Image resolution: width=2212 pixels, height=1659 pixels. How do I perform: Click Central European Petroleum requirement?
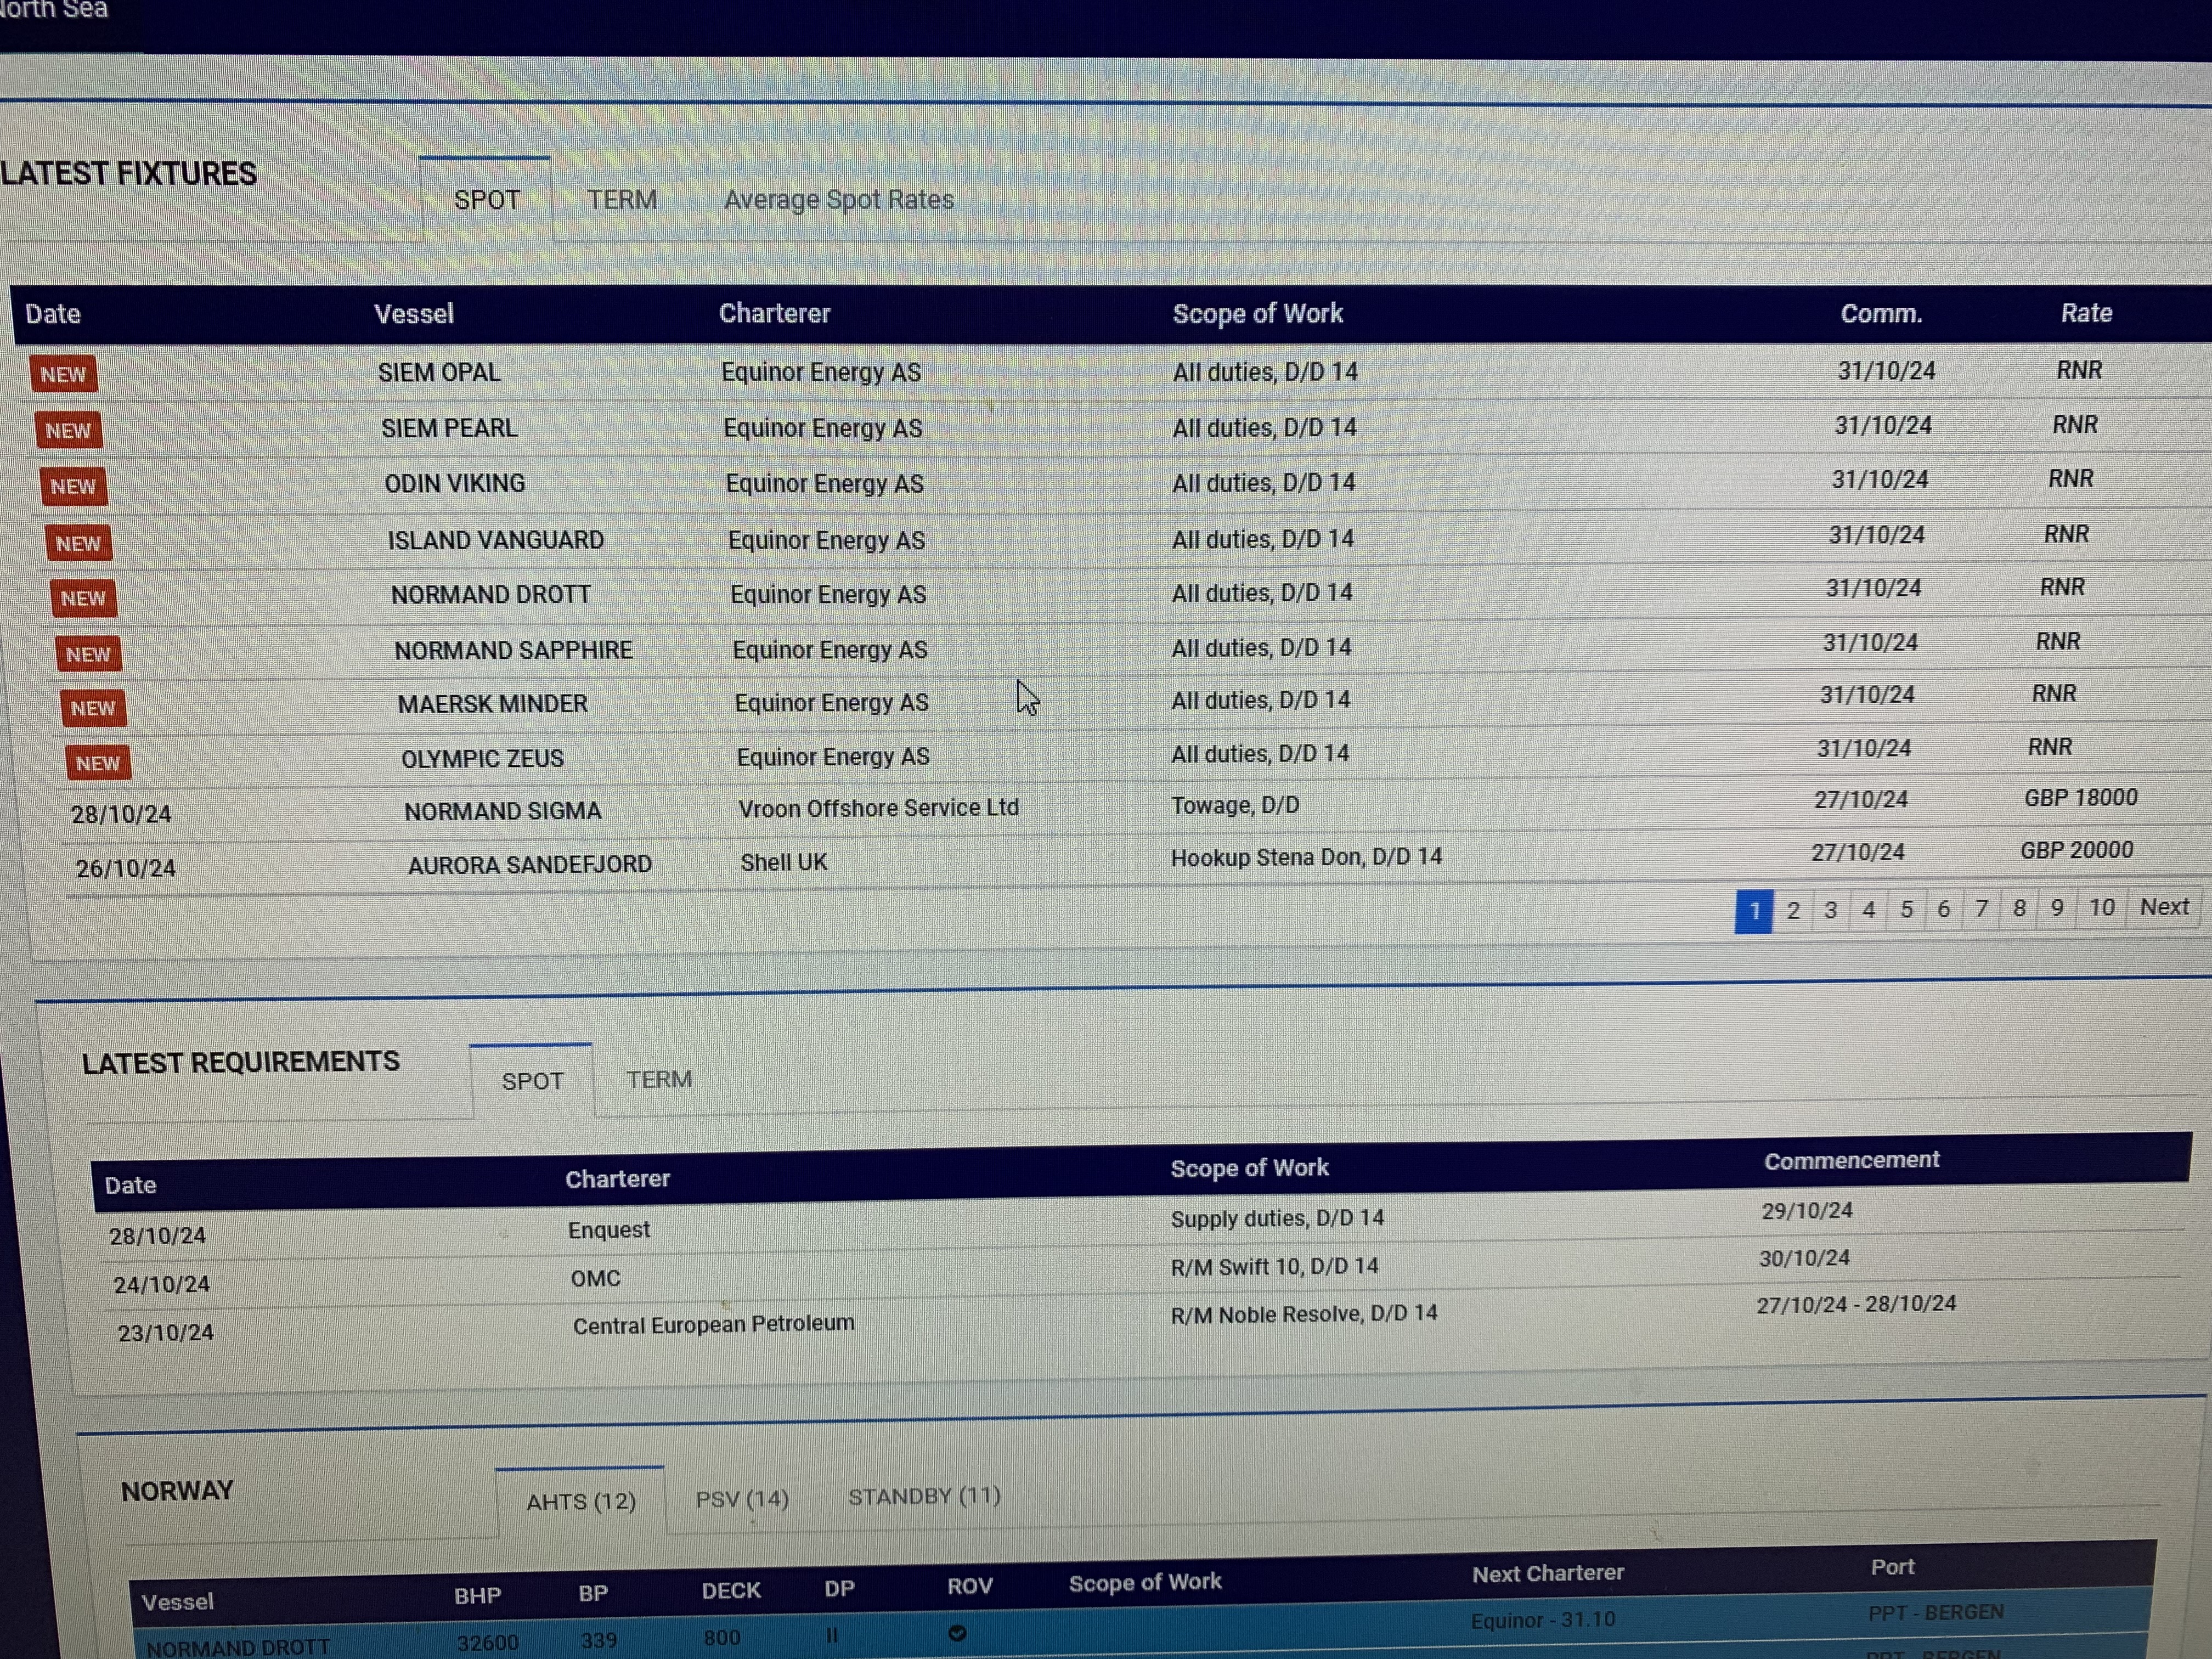[713, 1324]
